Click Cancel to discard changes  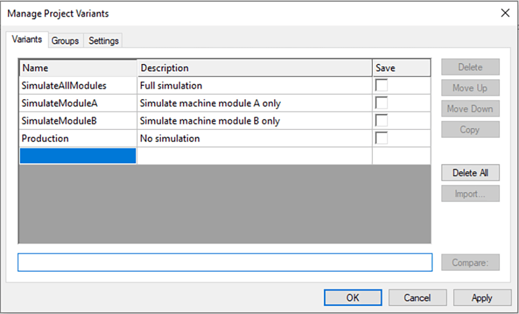pyautogui.click(x=418, y=297)
